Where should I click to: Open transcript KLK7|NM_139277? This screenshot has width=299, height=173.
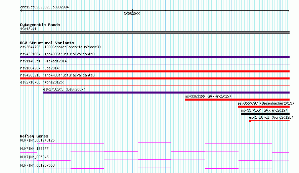pos(34,149)
